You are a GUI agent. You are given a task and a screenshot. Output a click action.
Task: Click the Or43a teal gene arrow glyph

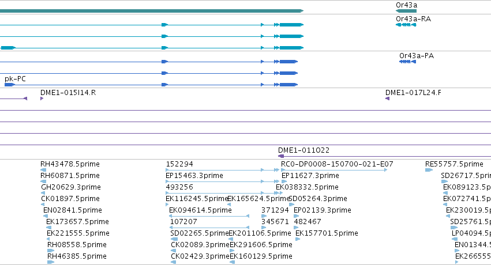pyautogui.click(x=406, y=11)
